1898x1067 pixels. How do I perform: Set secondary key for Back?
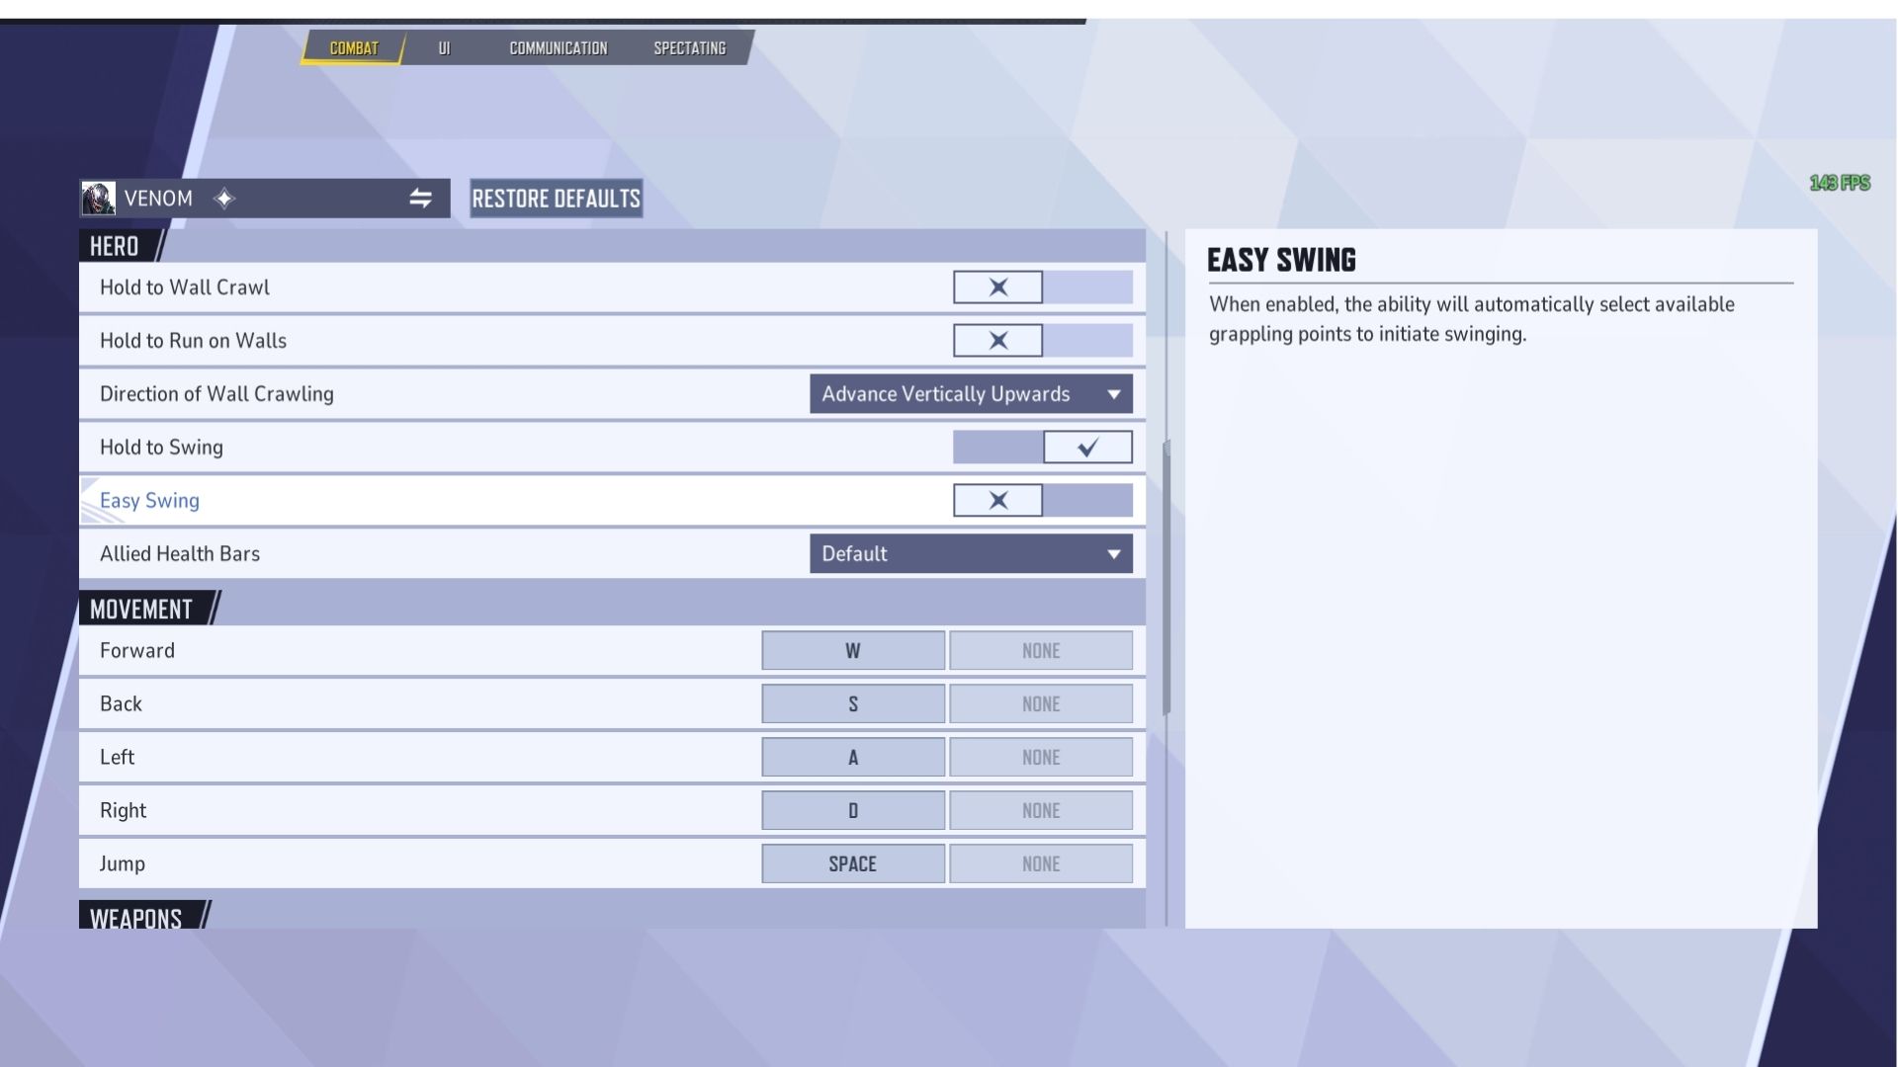click(x=1040, y=704)
